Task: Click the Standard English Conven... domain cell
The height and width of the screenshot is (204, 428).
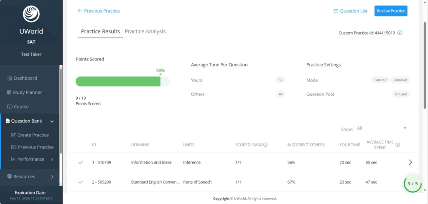Action: pos(155,182)
